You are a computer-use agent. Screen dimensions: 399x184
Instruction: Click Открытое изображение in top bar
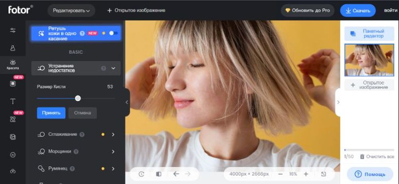pos(136,10)
